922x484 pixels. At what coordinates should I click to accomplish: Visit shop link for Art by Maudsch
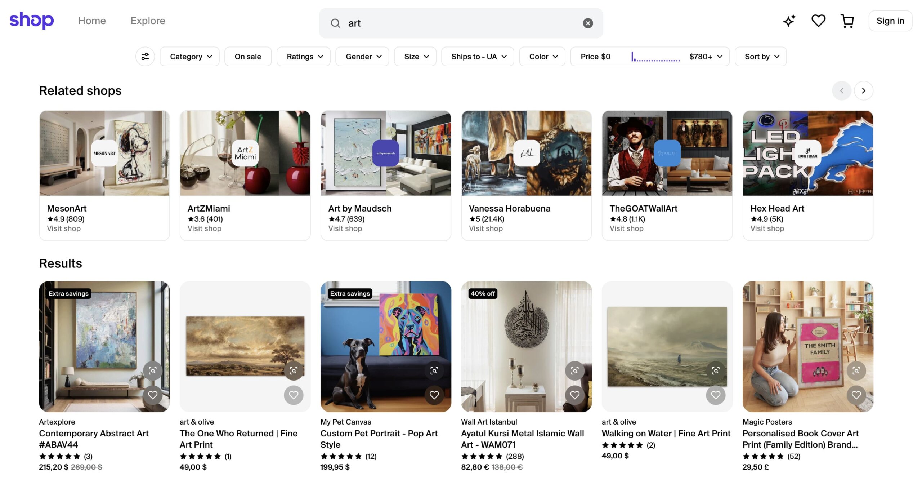tap(345, 228)
